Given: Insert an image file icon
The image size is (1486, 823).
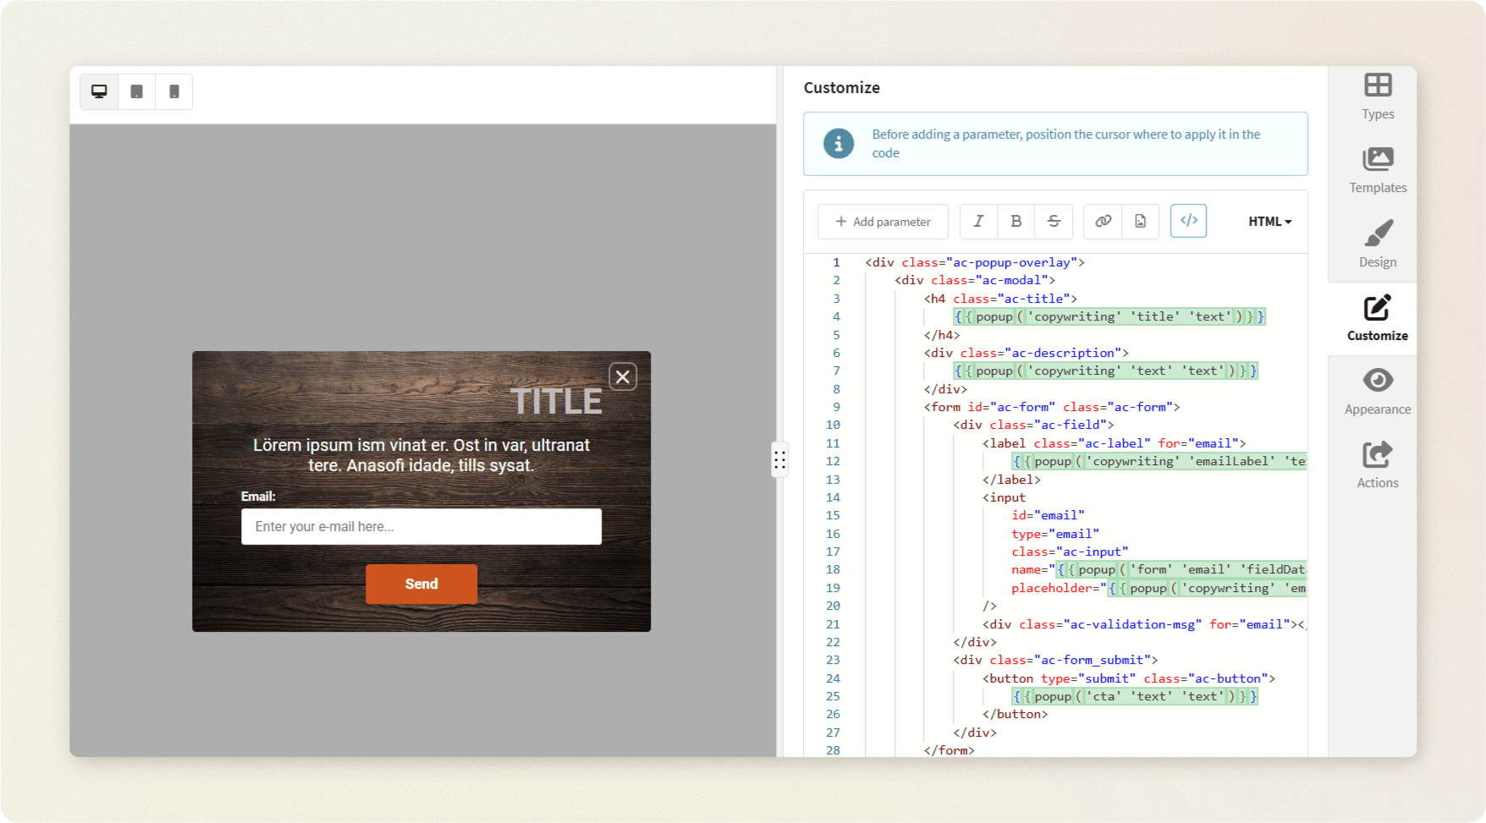Looking at the screenshot, I should point(1141,222).
